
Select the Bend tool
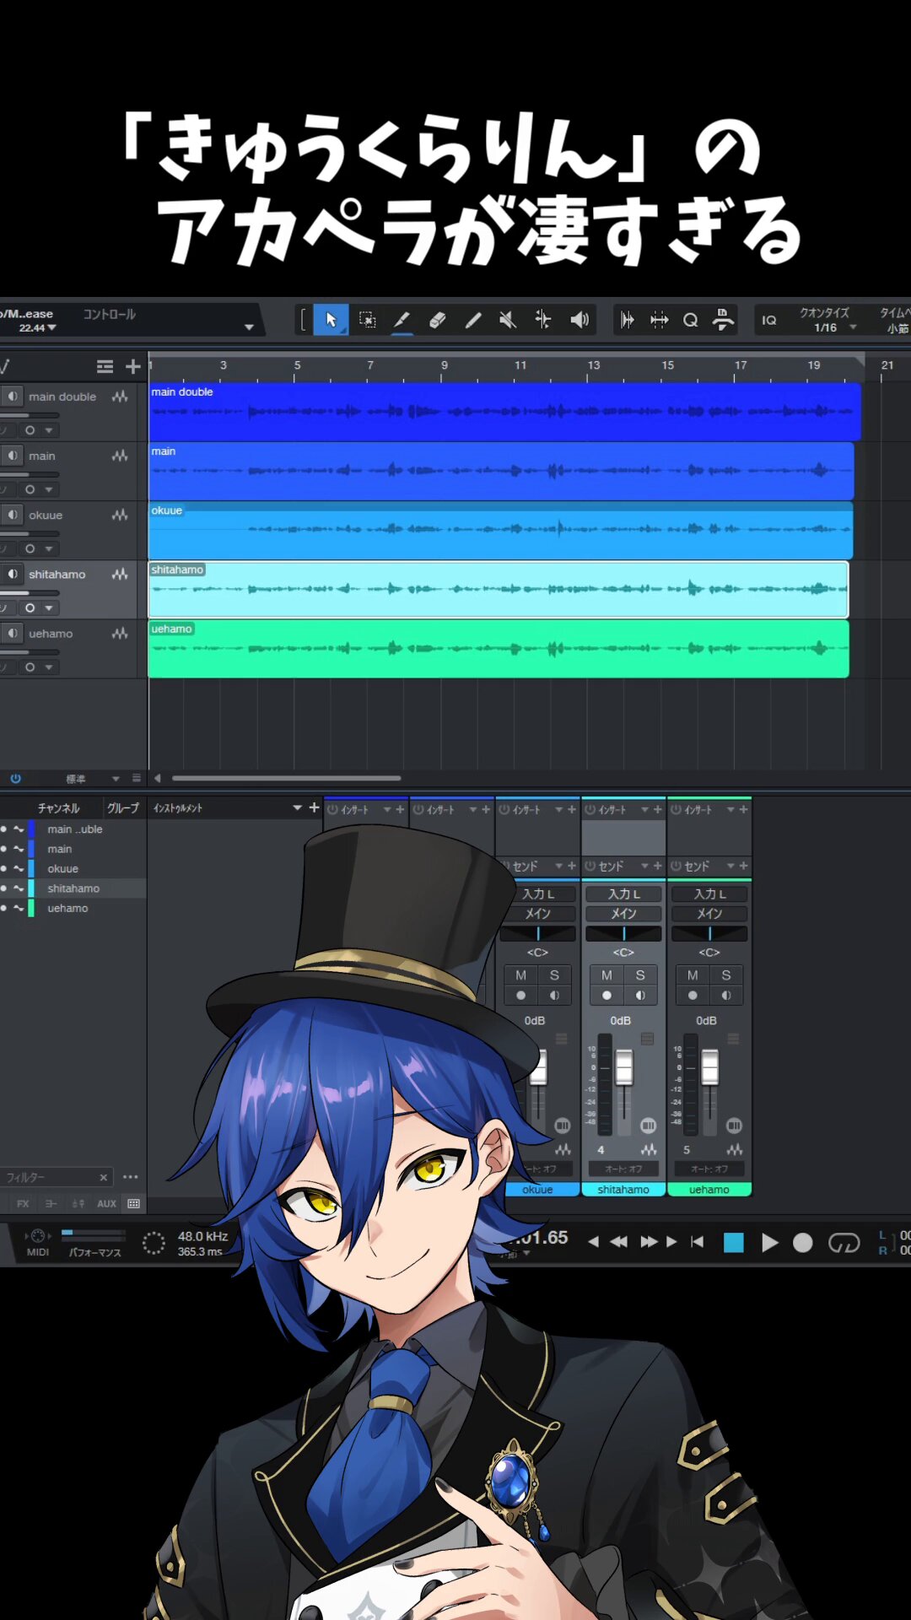point(543,320)
